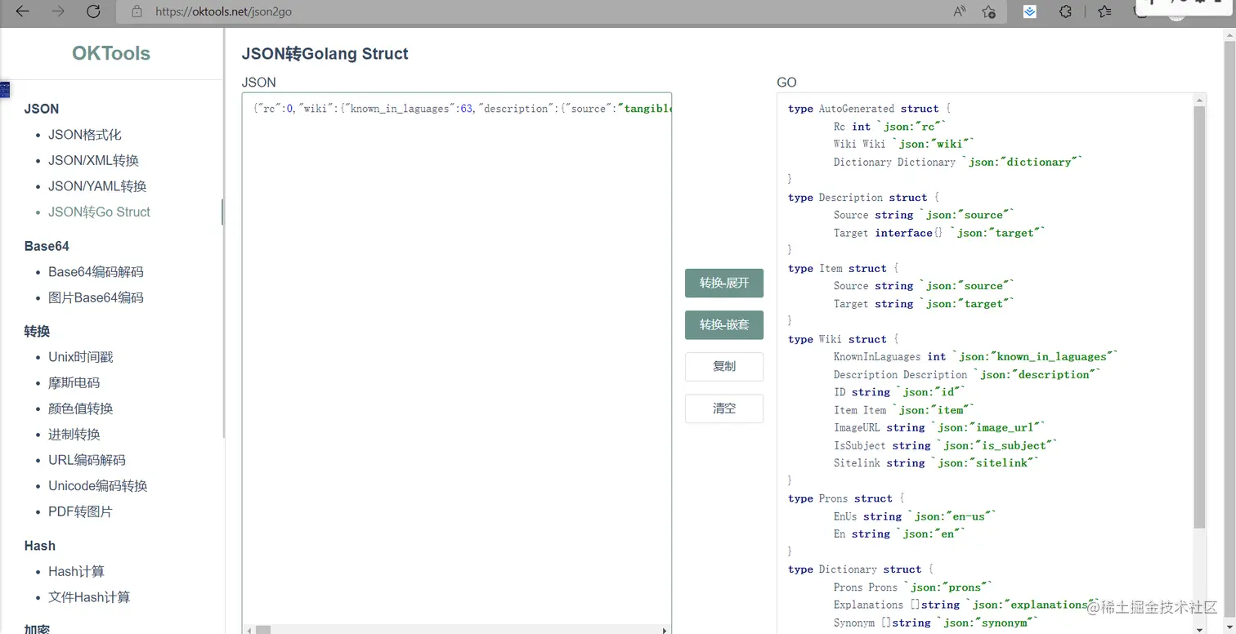Open the Hash计算 tool
1236x634 pixels.
[x=76, y=572]
